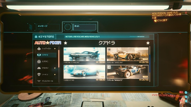Click the Keystone home icon
Viewport: 191px width, 107px height.
36,37
